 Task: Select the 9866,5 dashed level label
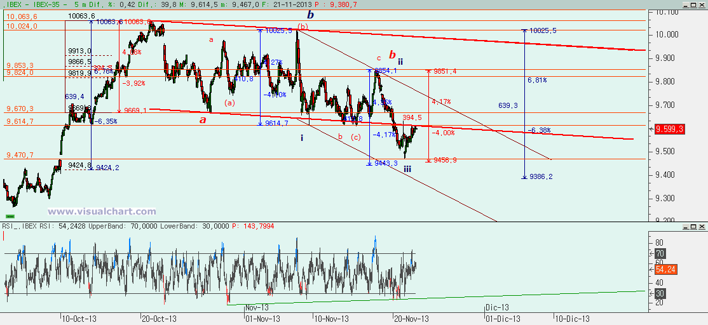pyautogui.click(x=80, y=62)
